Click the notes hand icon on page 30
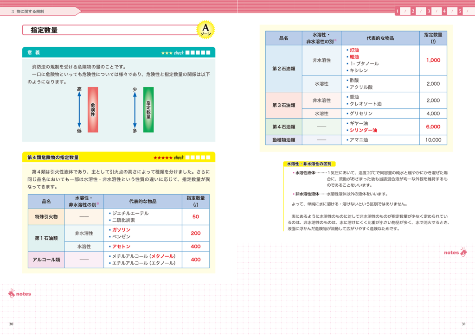 point(12,293)
